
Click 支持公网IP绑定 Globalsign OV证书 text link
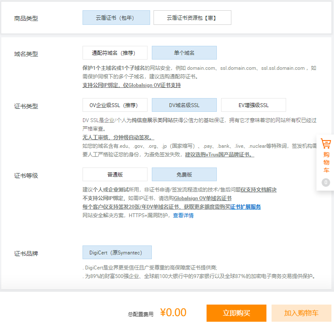coord(131,85)
